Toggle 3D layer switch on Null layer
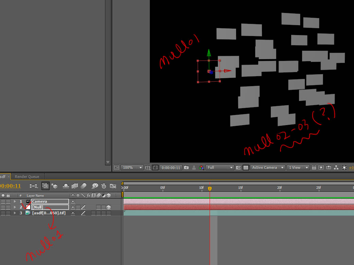354x265 pixels. 109,207
